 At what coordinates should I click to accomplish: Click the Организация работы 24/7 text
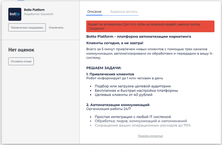104,109
